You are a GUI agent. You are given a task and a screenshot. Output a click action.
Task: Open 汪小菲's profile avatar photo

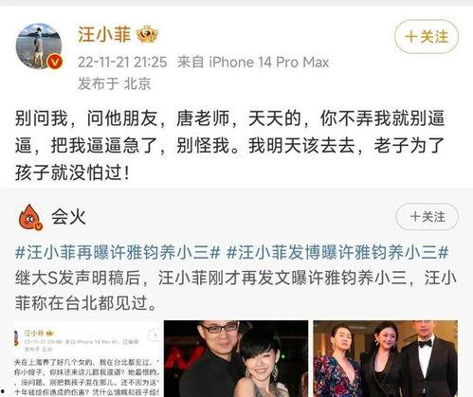39,45
